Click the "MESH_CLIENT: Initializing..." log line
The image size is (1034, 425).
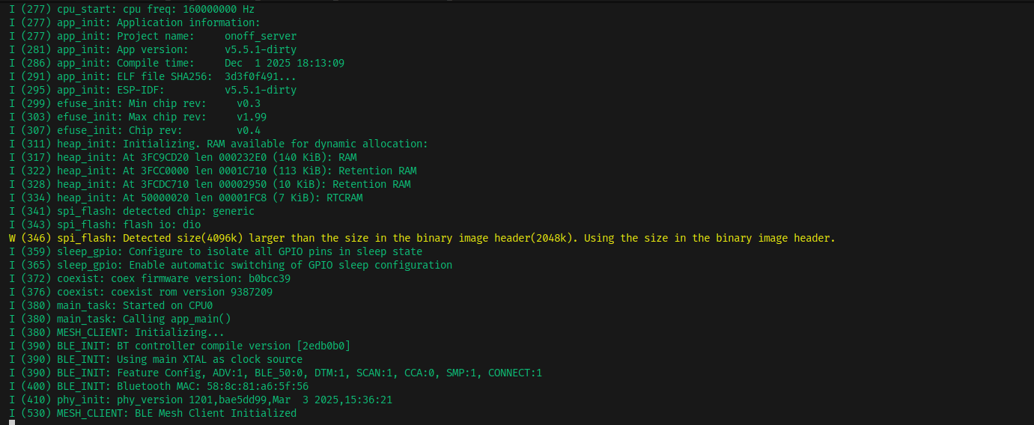[x=117, y=332]
